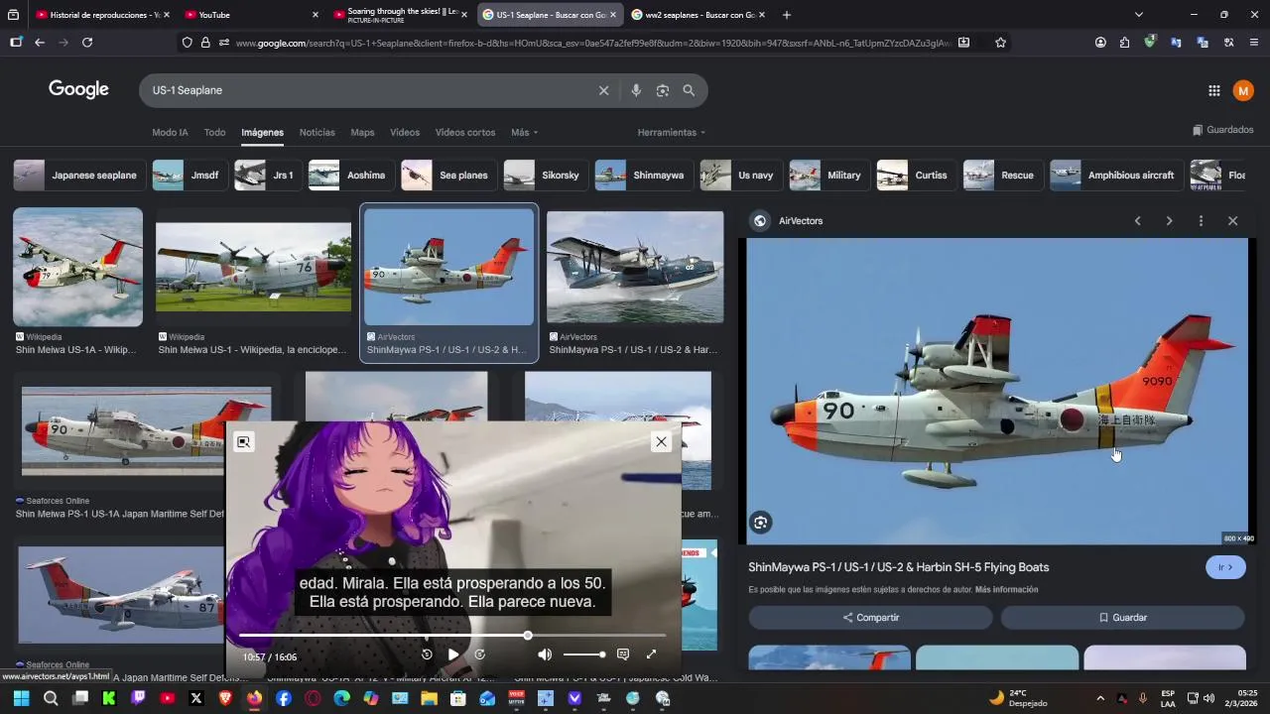Click the Google search text field
The width and height of the screenshot is (1270, 714).
click(x=367, y=90)
